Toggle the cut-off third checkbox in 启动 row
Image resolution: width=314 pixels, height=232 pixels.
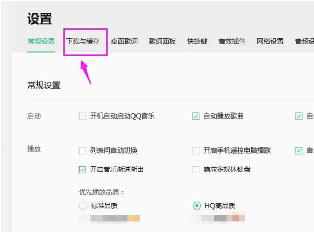(299, 116)
